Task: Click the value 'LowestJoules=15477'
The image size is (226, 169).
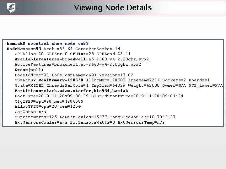Action: point(83,117)
